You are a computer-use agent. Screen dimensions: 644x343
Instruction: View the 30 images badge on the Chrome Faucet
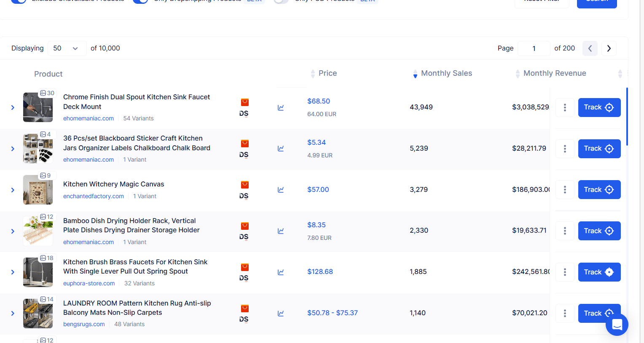tap(47, 93)
